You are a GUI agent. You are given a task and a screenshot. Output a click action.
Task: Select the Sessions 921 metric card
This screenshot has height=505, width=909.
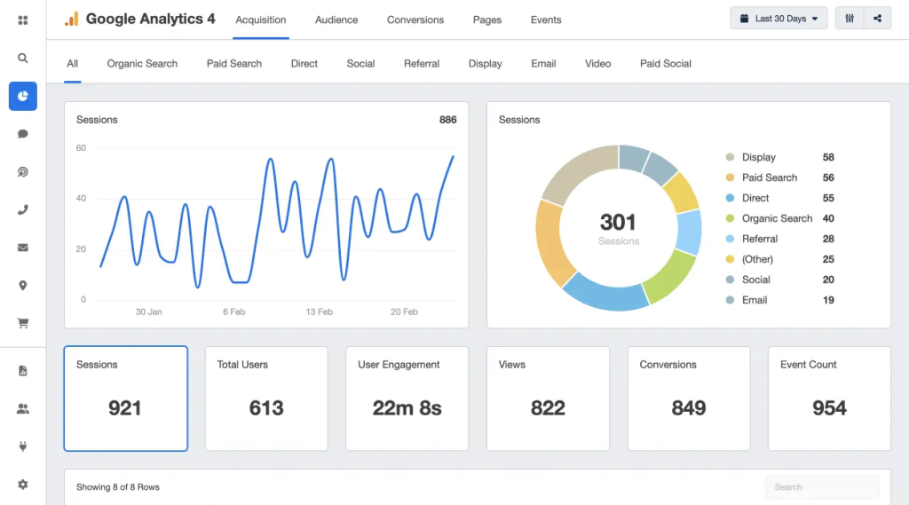click(x=126, y=398)
